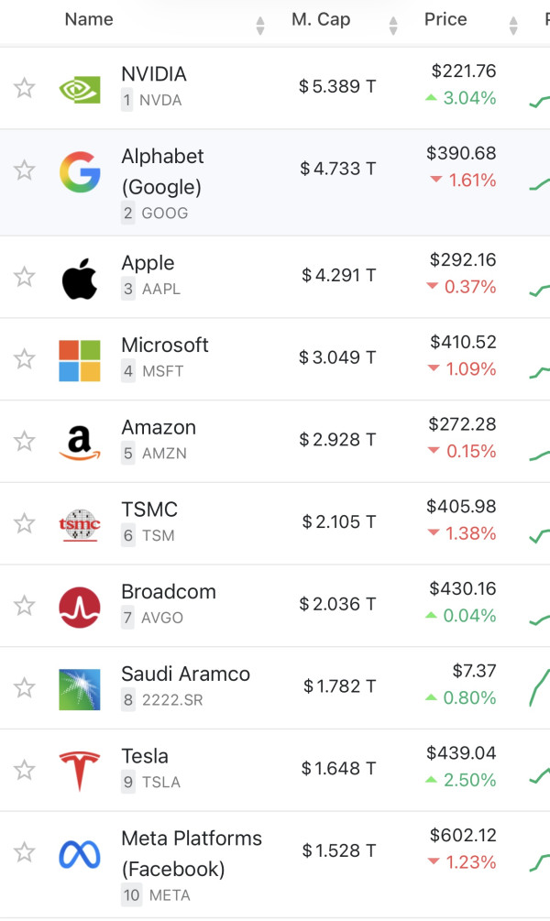Viewport: 550px width, 921px height.
Task: Open the NVIDIA green eye logo
Action: pyautogui.click(x=80, y=90)
